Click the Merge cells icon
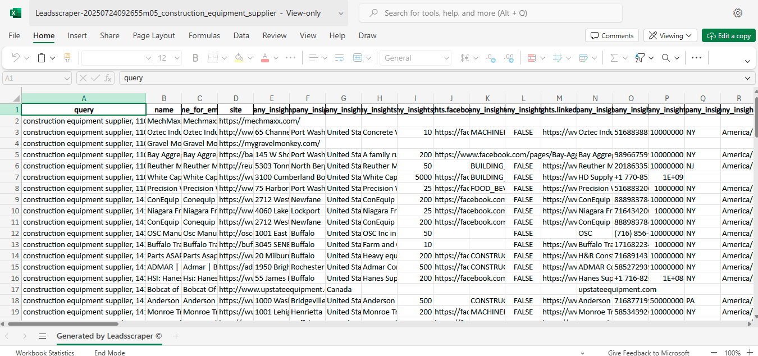Image resolution: width=758 pixels, height=356 pixels. pyautogui.click(x=358, y=58)
